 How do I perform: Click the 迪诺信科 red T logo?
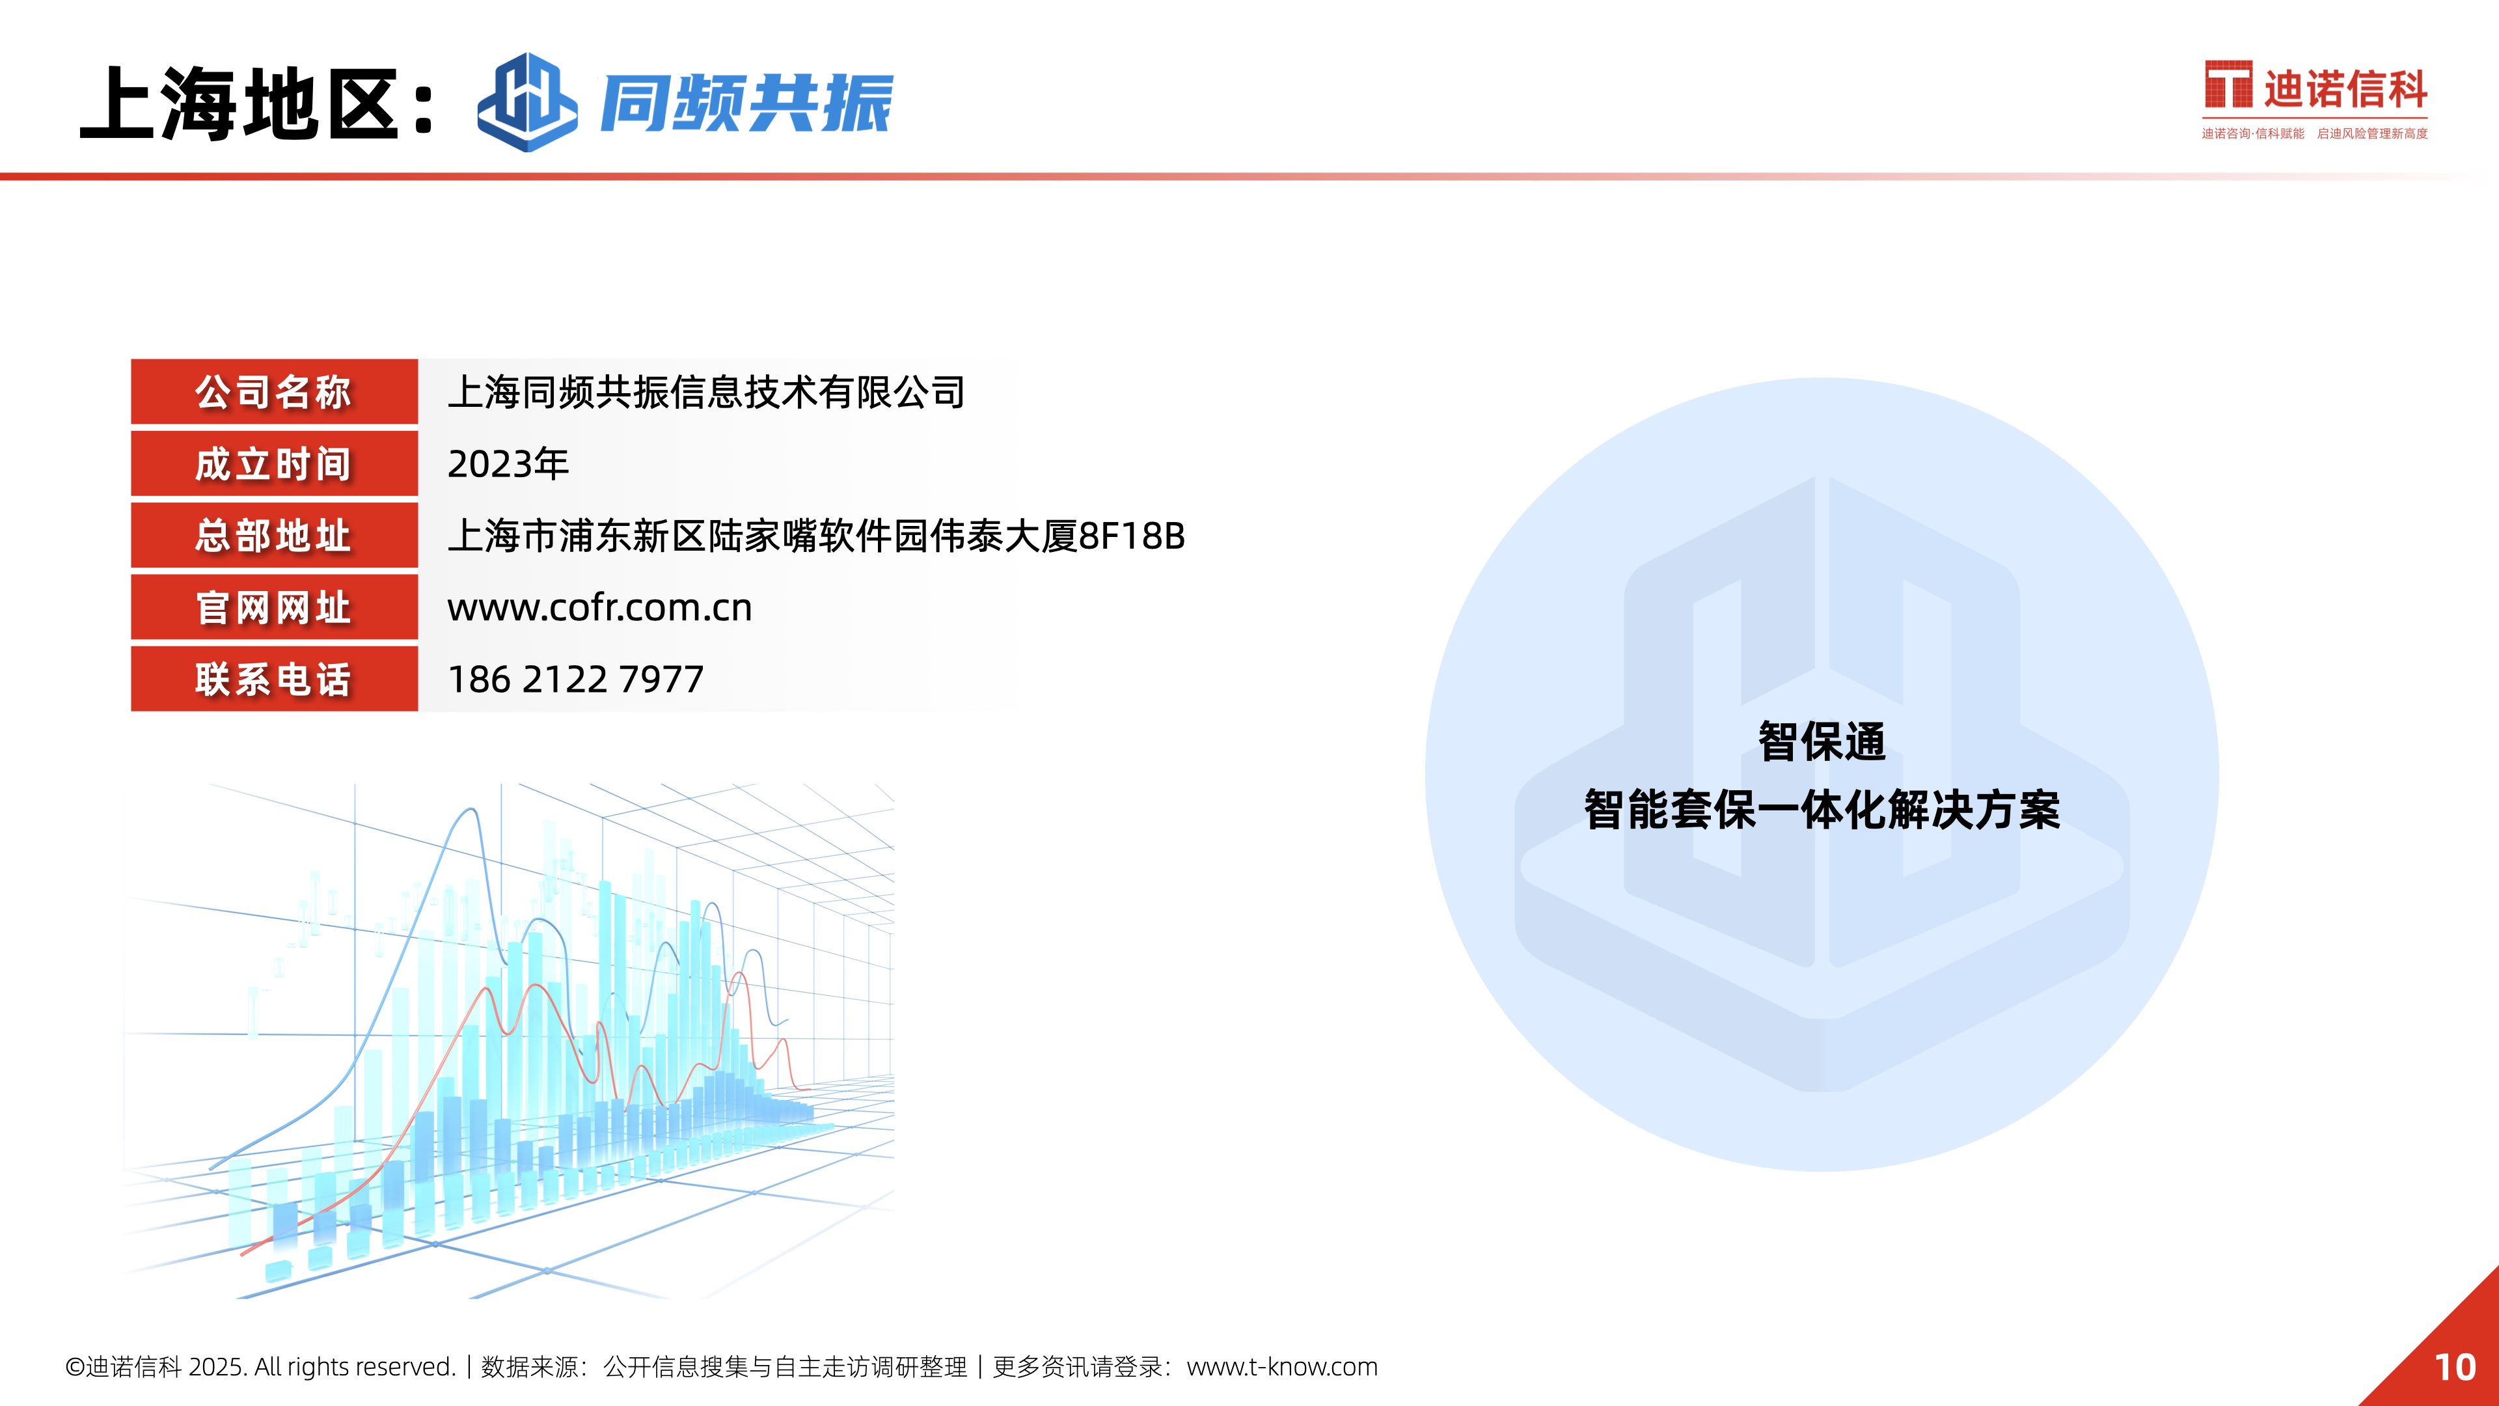click(2228, 85)
